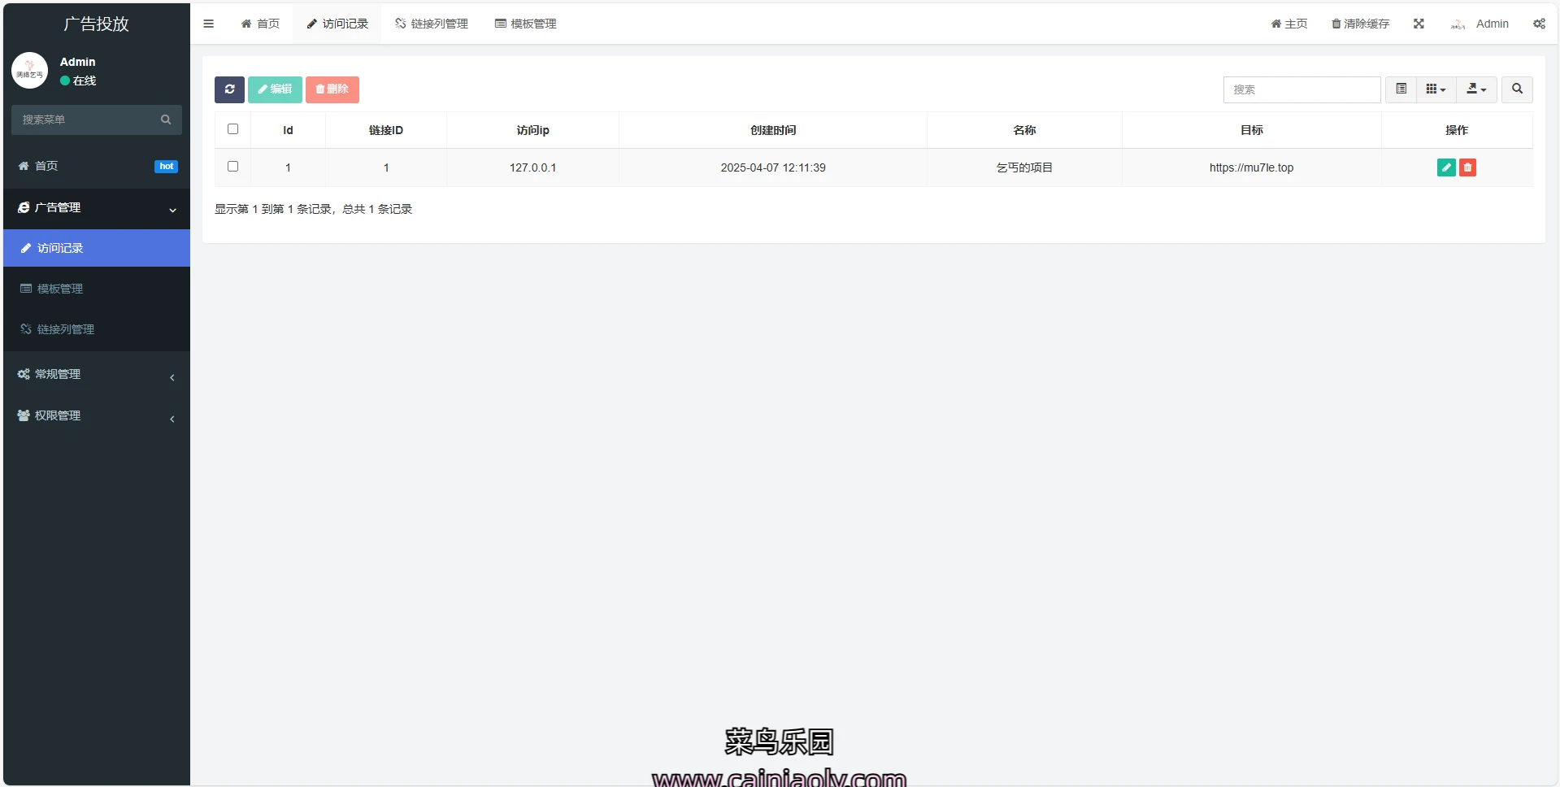This screenshot has height=787, width=1560.
Task: Click the red delete icon in row
Action: pos(1467,167)
